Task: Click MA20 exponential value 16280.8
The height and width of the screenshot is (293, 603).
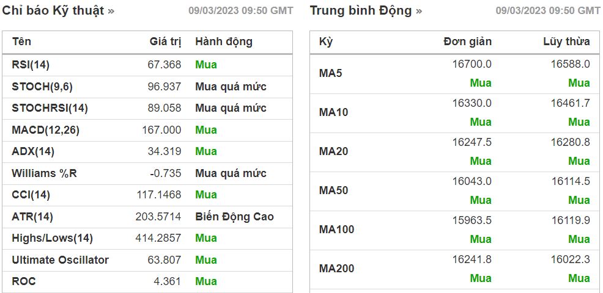Action: [x=571, y=142]
